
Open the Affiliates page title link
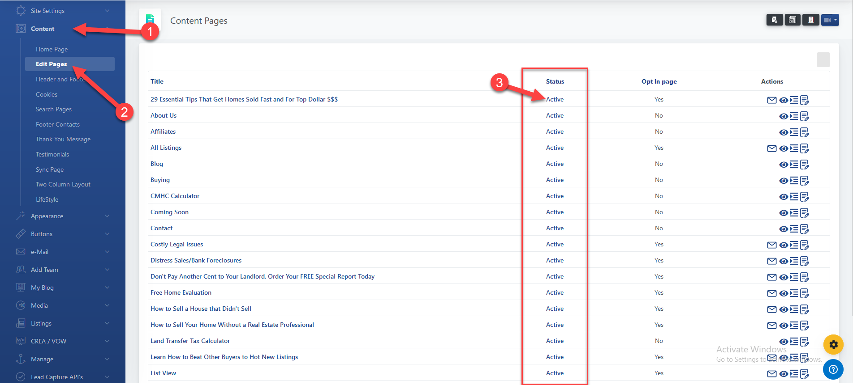click(x=163, y=131)
